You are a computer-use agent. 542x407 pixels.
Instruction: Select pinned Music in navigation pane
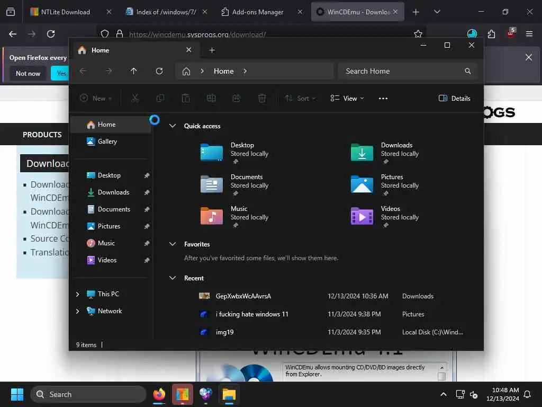111,243
